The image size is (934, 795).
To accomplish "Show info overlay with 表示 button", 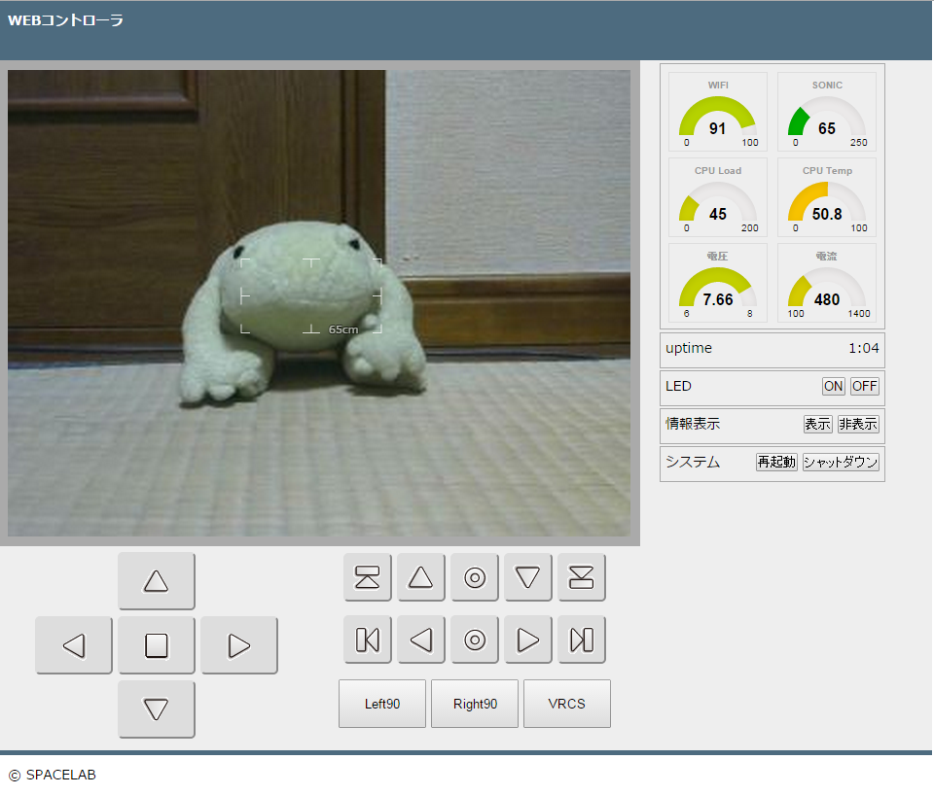I will pyautogui.click(x=818, y=424).
